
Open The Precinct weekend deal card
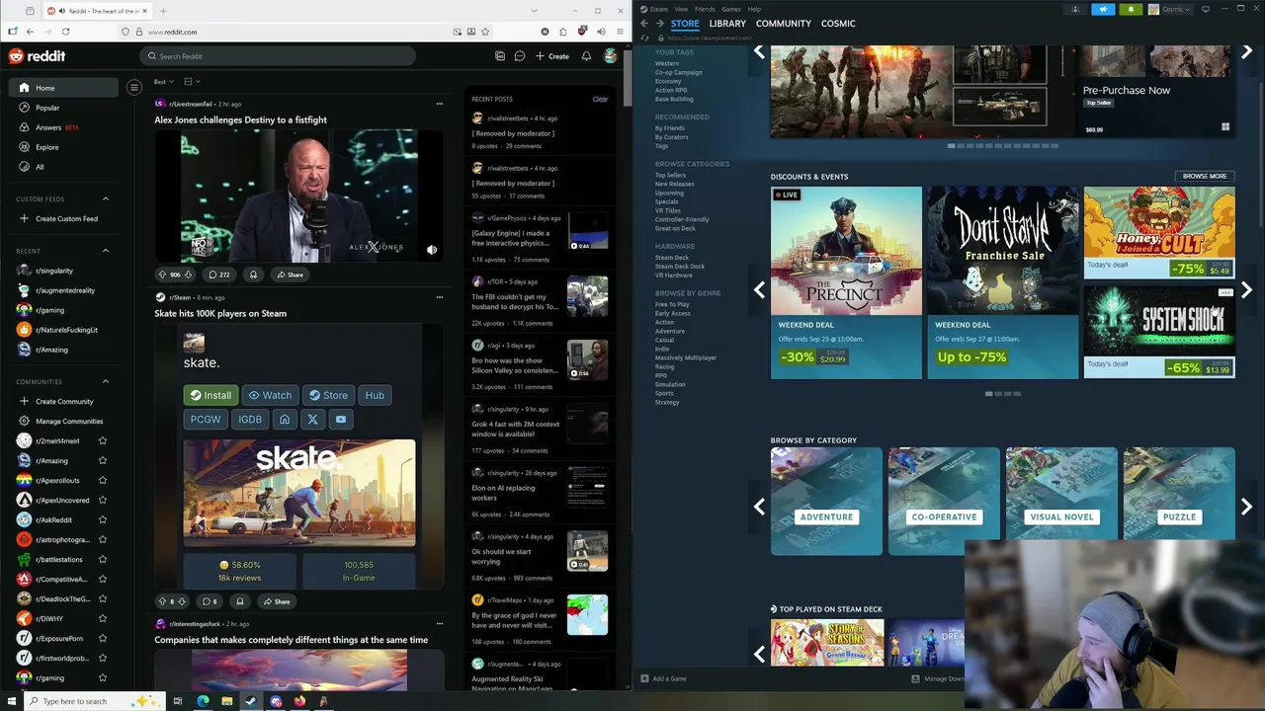846,282
